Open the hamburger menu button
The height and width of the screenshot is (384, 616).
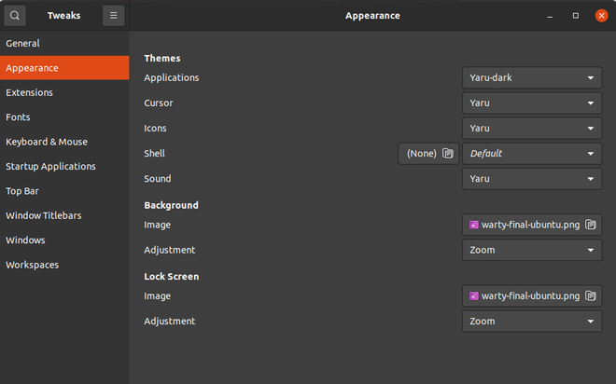point(113,16)
